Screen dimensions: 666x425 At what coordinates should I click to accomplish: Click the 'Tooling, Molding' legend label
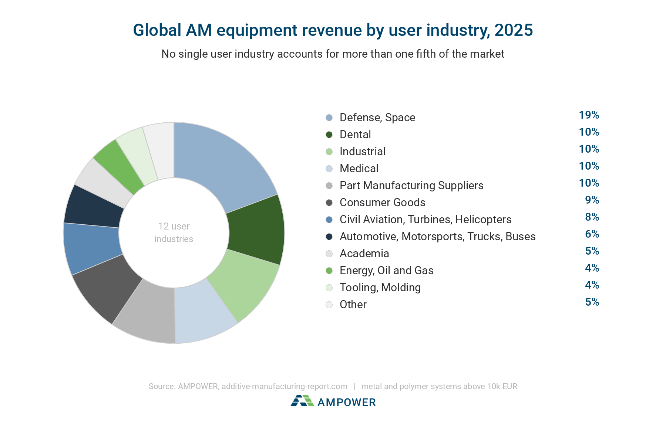[380, 288]
